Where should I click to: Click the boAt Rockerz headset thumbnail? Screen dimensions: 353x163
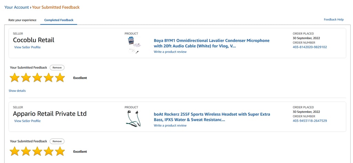tap(133, 119)
